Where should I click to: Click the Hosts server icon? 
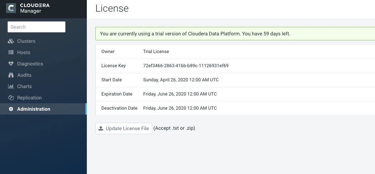pyautogui.click(x=11, y=52)
